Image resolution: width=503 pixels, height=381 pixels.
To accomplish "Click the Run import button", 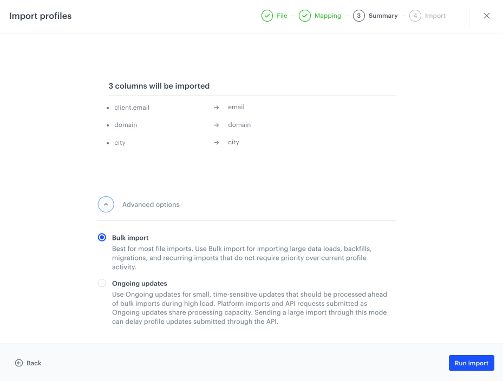I will [x=471, y=363].
